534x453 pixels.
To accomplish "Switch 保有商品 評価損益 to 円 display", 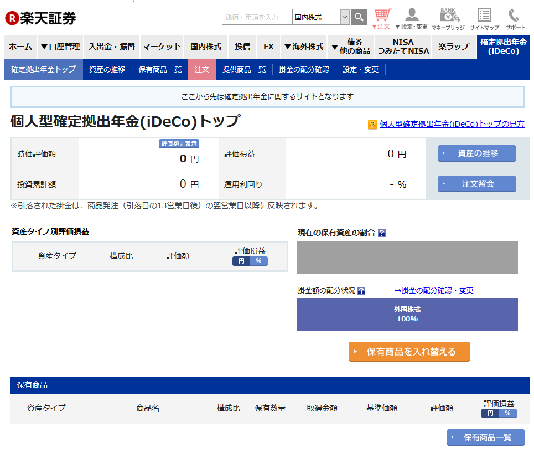I will (x=490, y=413).
